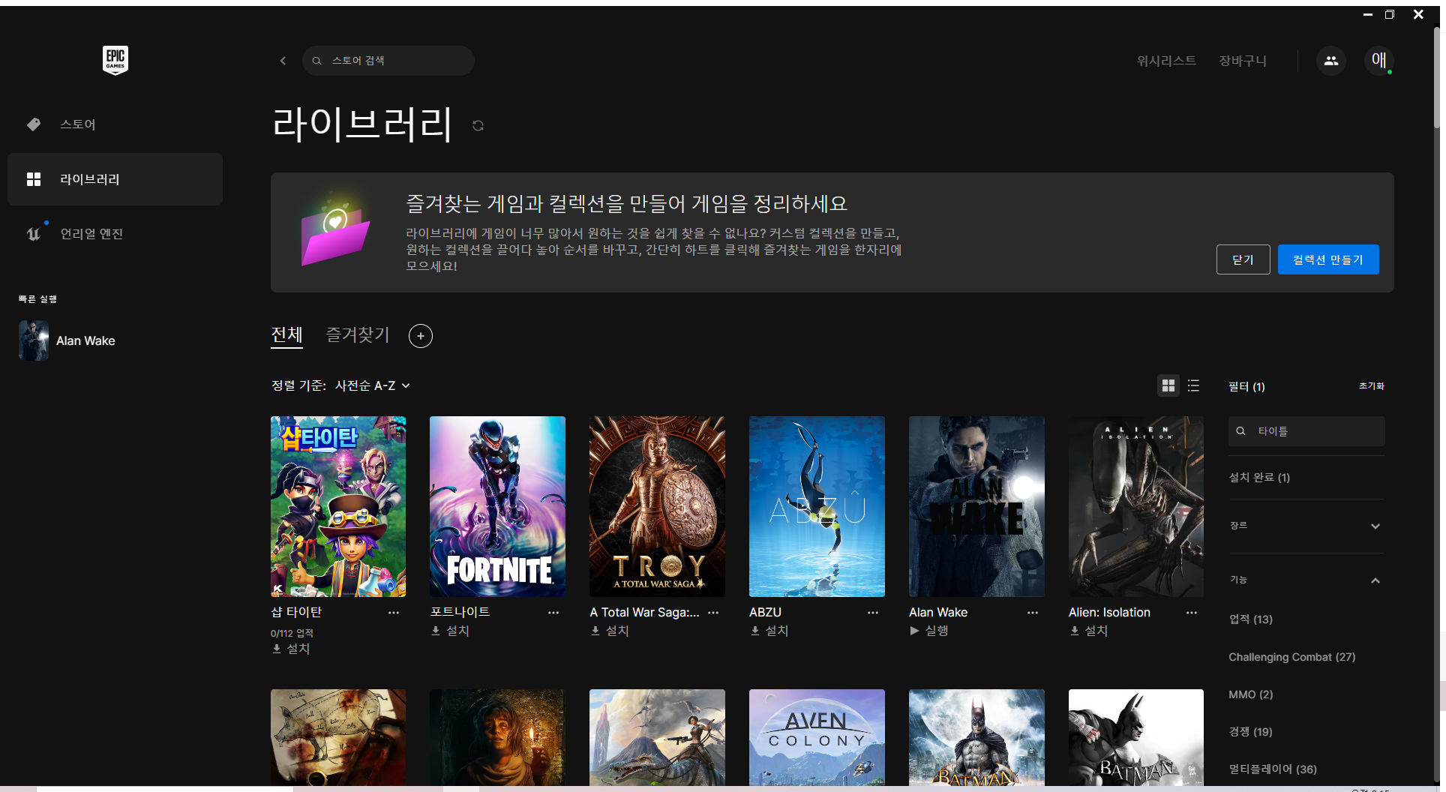Toggle the 업적 (13) filter
The height and width of the screenshot is (792, 1446).
(1250, 619)
